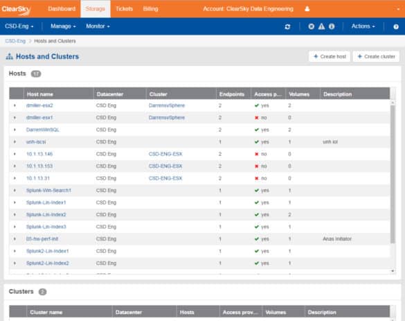The height and width of the screenshot is (321, 405).
Task: Click the user account profile icon
Action: [x=307, y=9]
